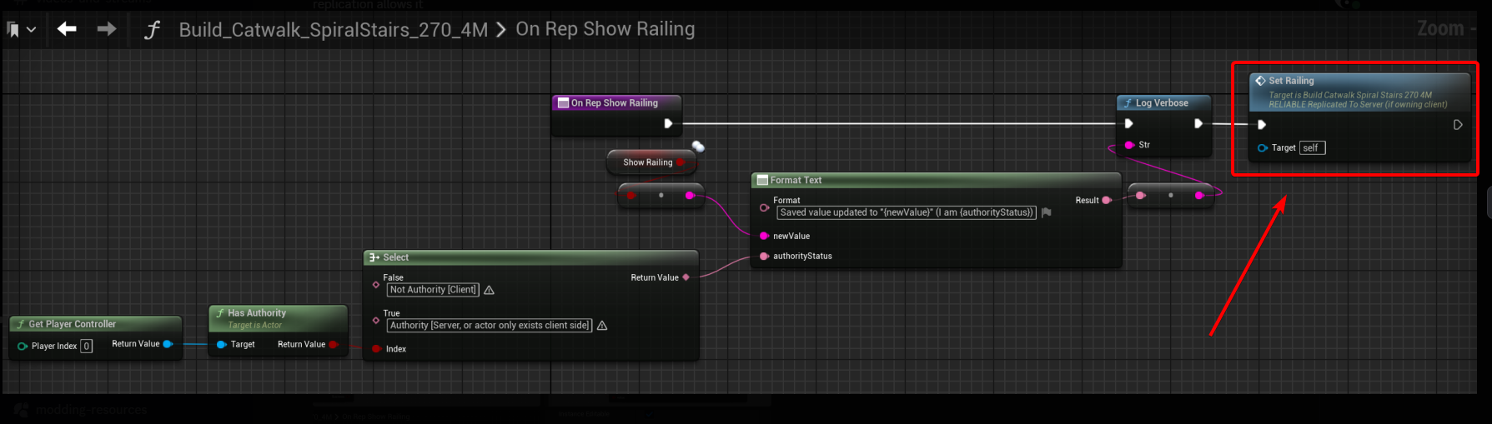
Task: Click the comment bubble above the Show Railing node
Action: [x=698, y=147]
